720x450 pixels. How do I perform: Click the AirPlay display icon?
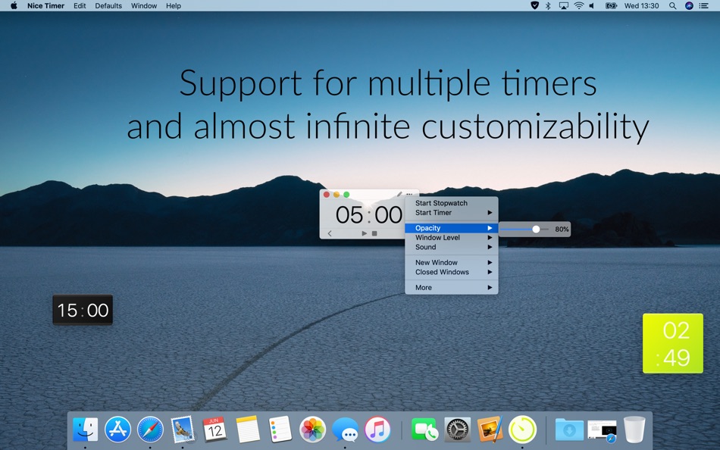(x=563, y=6)
